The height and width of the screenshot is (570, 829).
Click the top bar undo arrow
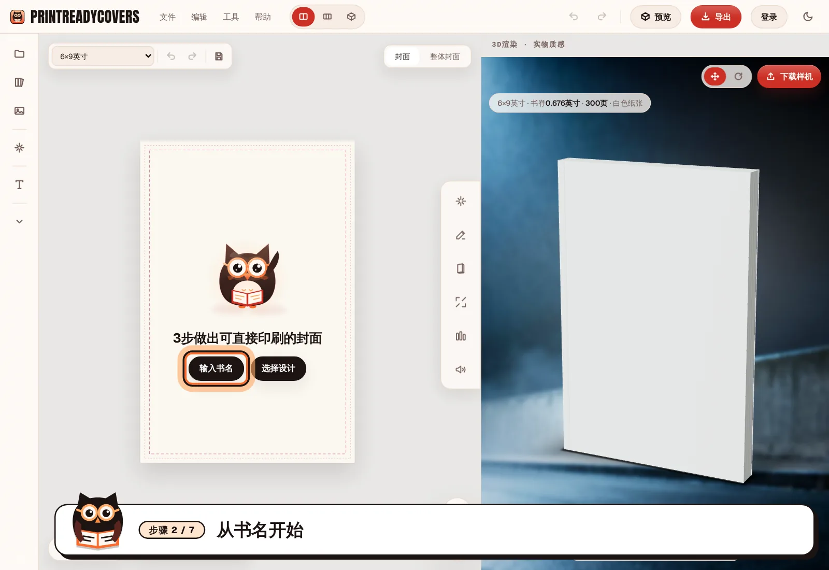(574, 17)
